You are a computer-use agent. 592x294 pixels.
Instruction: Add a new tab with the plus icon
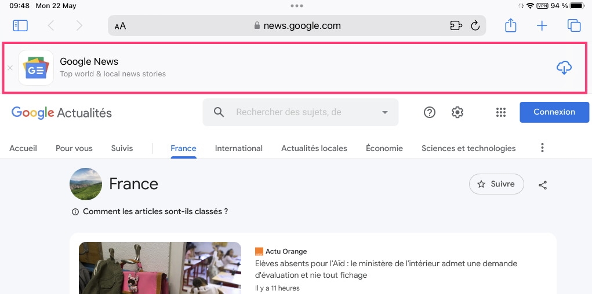[x=542, y=25]
